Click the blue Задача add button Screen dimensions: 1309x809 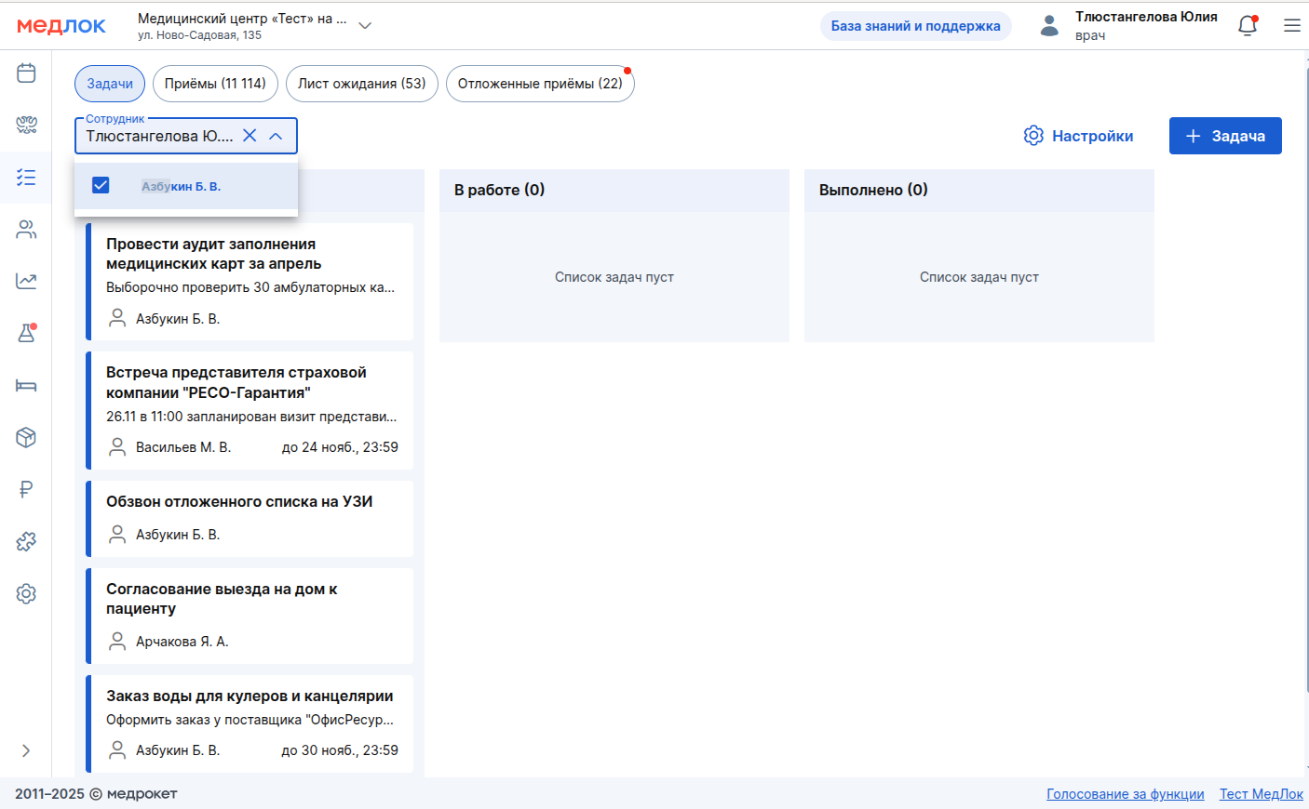[x=1225, y=136]
